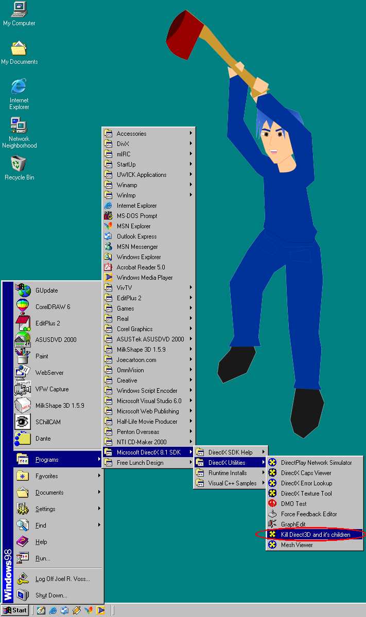366x617 pixels.
Task: Click Internet Explorer quick launch icon
Action: pyautogui.click(x=53, y=610)
